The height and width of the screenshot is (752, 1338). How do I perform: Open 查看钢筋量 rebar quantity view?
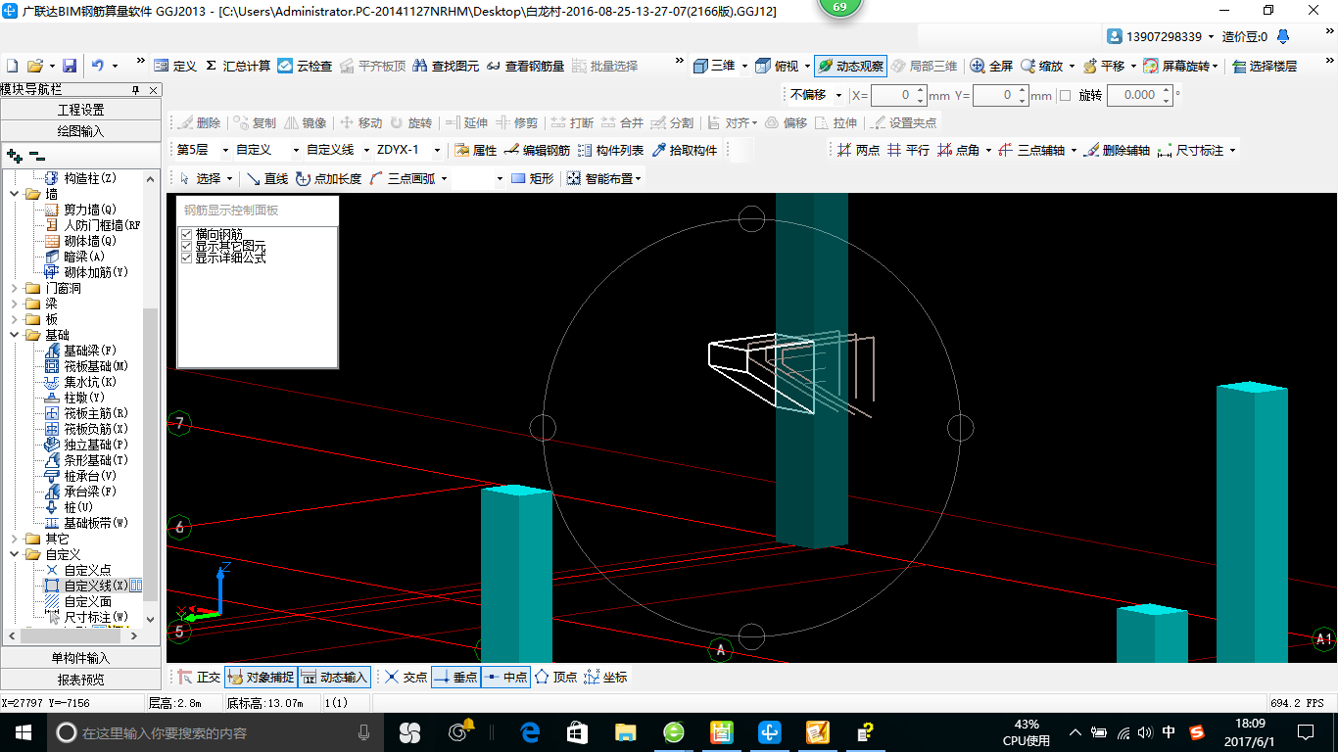tap(525, 66)
